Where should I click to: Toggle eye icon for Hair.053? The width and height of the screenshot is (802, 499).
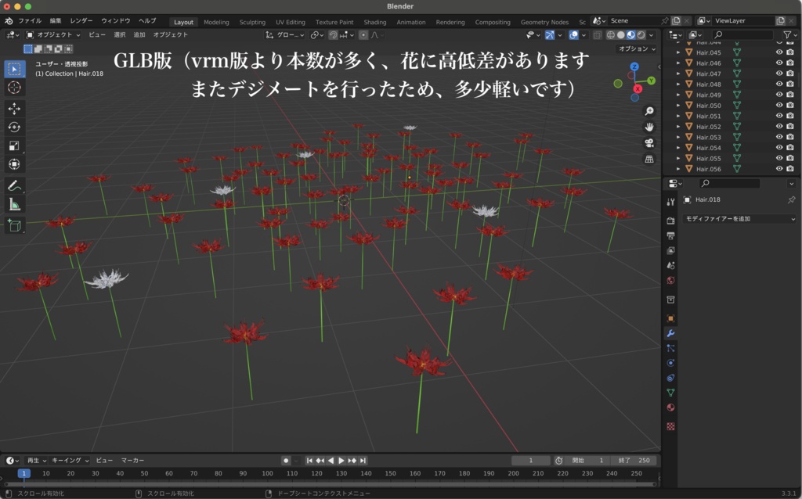tap(779, 137)
